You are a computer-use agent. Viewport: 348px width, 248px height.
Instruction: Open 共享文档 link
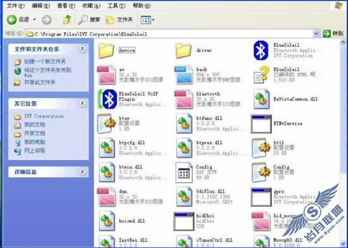tap(35, 133)
